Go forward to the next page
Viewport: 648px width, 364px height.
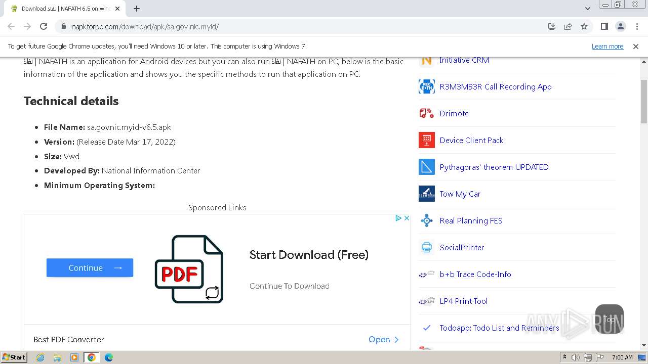pos(27,26)
